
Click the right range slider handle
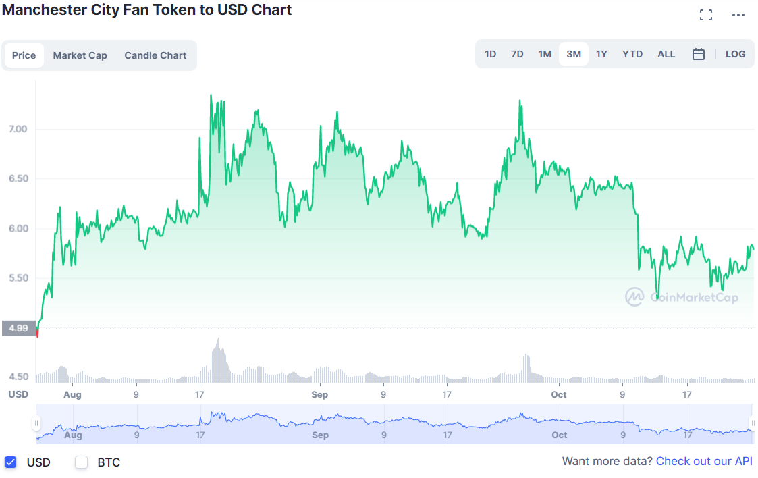point(753,423)
